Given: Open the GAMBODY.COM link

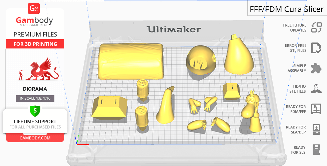Looking at the screenshot, I should click(x=35, y=137).
